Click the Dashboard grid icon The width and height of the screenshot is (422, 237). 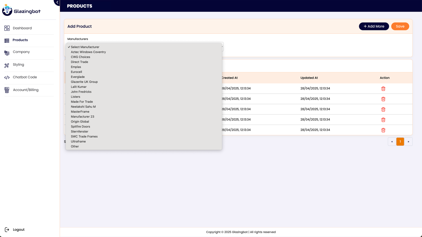7,28
